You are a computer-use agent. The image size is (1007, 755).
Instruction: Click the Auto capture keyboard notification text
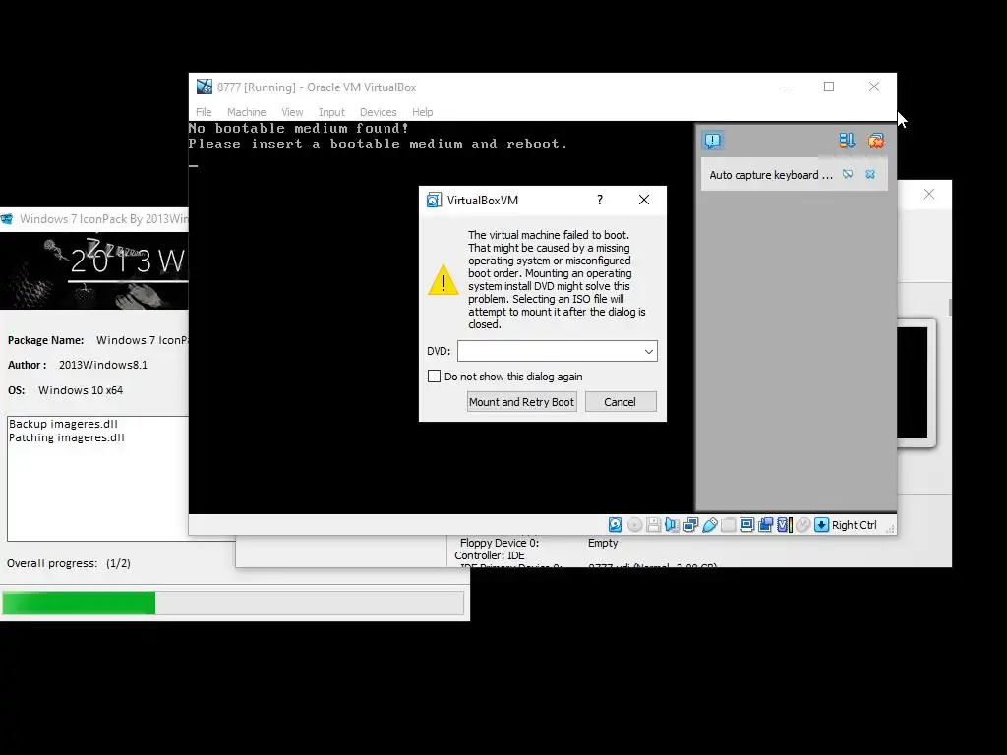click(x=771, y=175)
